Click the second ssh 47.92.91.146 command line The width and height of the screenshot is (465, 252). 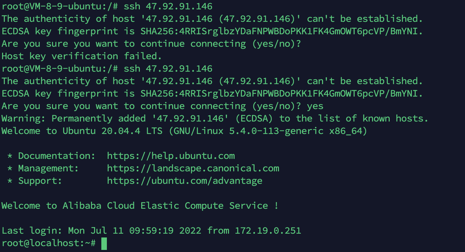[x=107, y=69]
